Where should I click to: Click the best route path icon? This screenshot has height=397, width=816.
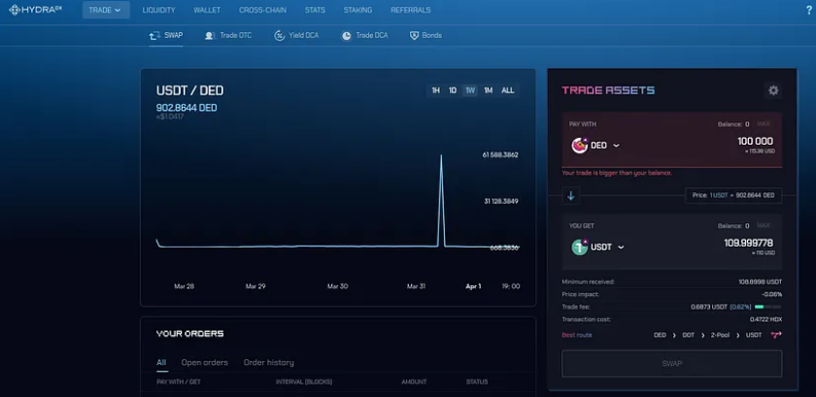pyautogui.click(x=776, y=335)
